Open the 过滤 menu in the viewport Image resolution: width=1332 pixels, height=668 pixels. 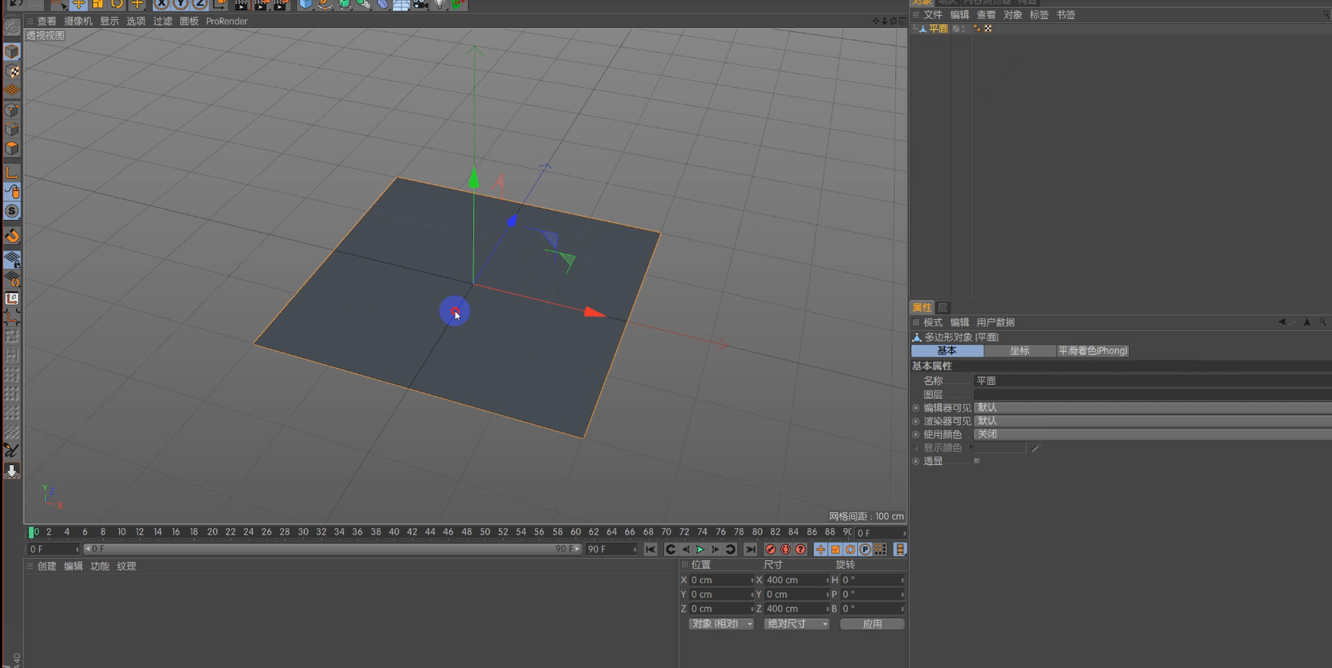tap(163, 21)
